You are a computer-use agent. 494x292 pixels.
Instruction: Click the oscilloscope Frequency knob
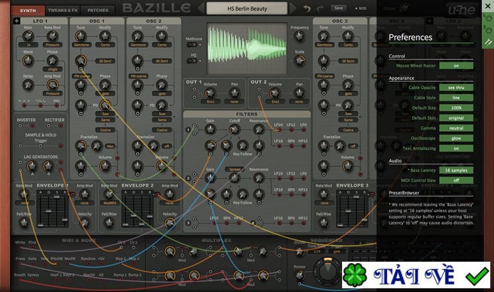click(x=299, y=36)
